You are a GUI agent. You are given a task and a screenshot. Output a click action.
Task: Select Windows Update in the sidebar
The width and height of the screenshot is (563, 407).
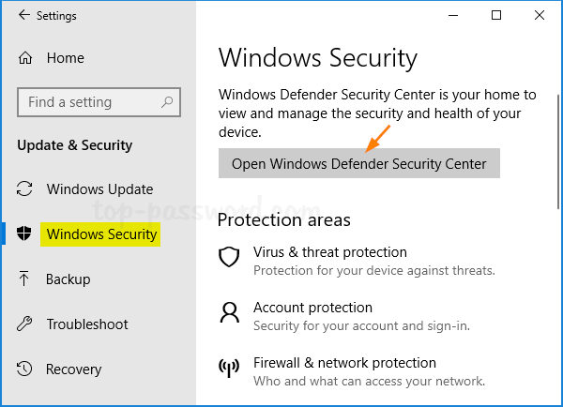(99, 189)
